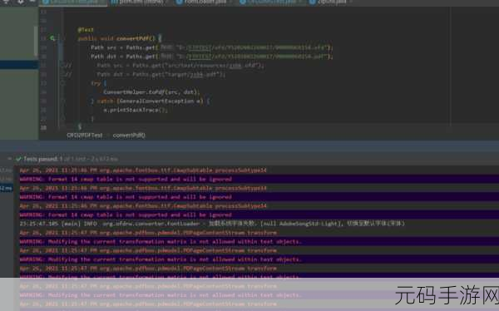Click the project panel vertical scrollbar

pyautogui.click(x=36, y=42)
